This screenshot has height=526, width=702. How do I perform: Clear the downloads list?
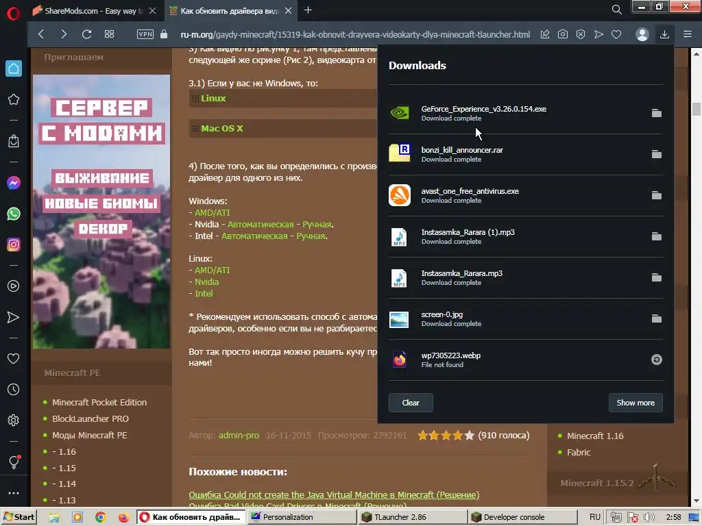pyautogui.click(x=411, y=403)
